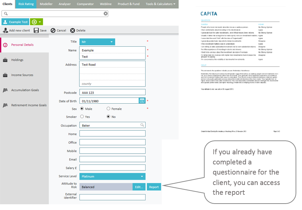Expand the green plus button dropdown arrow
Viewport: 302px width, 210px height.
[x=40, y=22]
